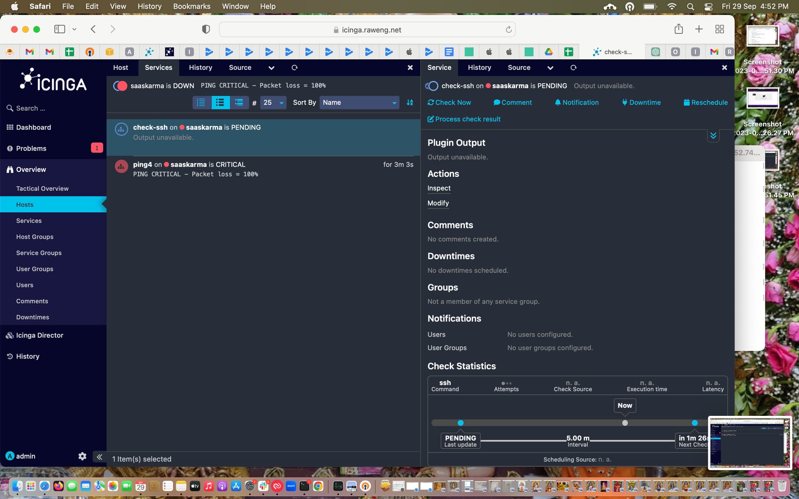Refresh the service detail pane
Viewport: 799px width, 499px height.
(573, 68)
